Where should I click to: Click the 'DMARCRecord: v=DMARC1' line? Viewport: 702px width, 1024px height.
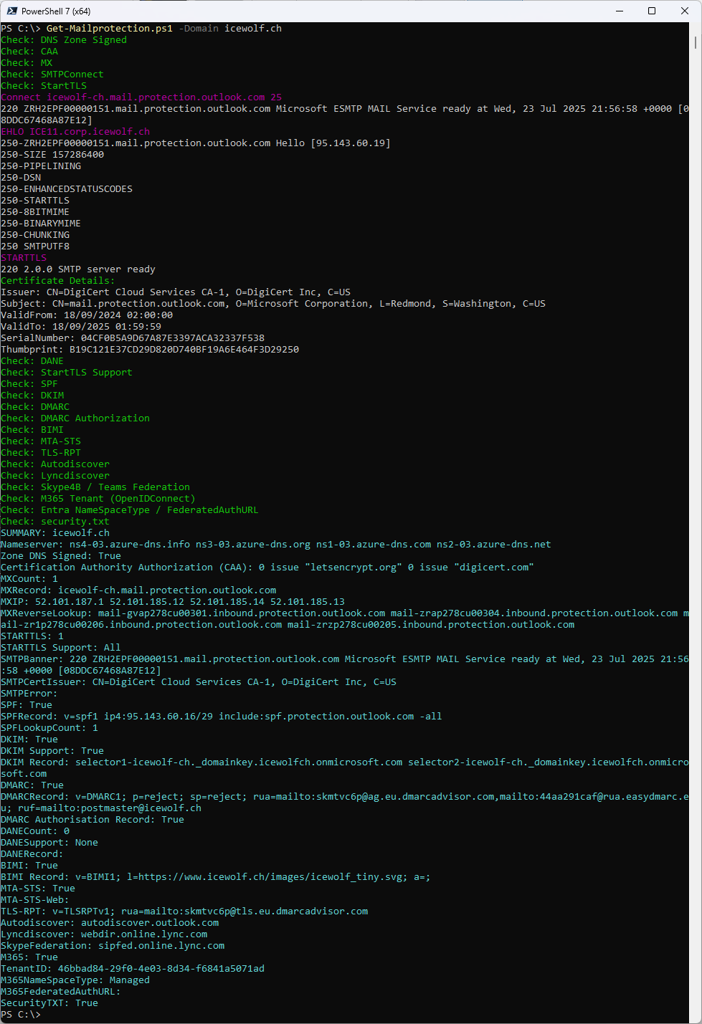tap(345, 803)
